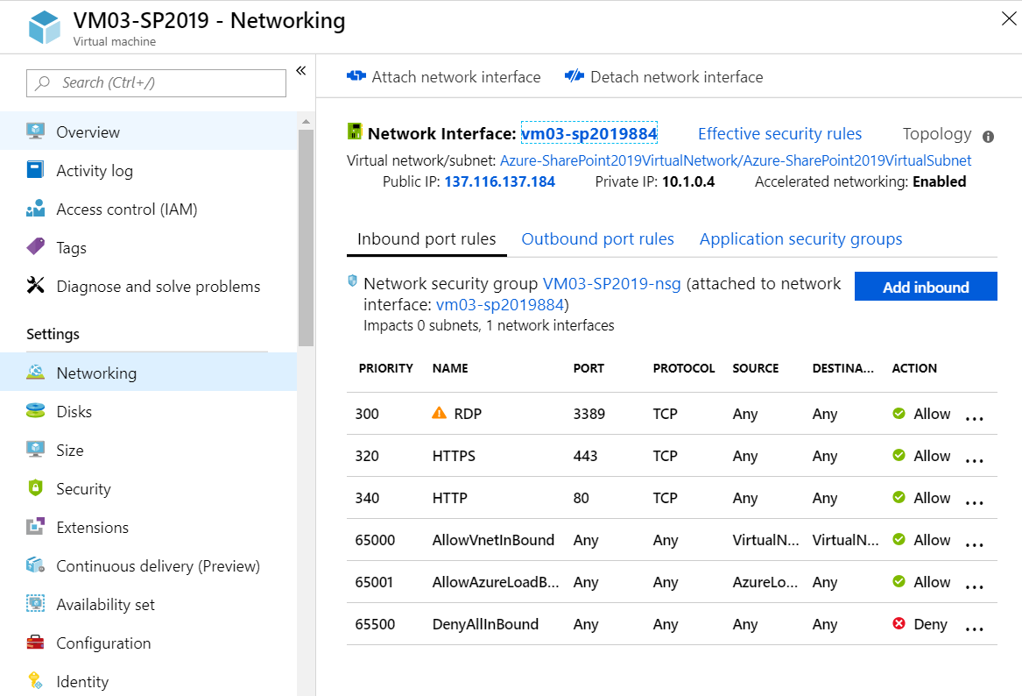This screenshot has width=1022, height=696.
Task: Open the ellipsis menu for RDP rule
Action: 974,418
